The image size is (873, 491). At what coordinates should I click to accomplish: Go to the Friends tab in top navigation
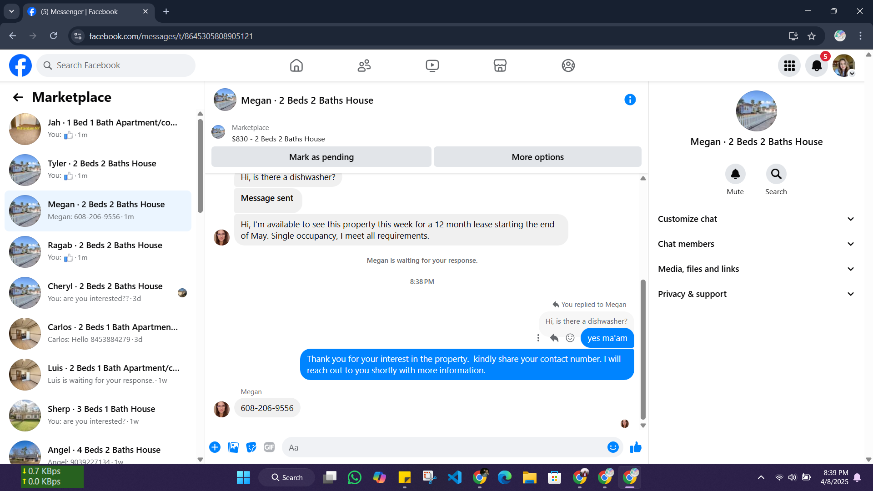[364, 65]
